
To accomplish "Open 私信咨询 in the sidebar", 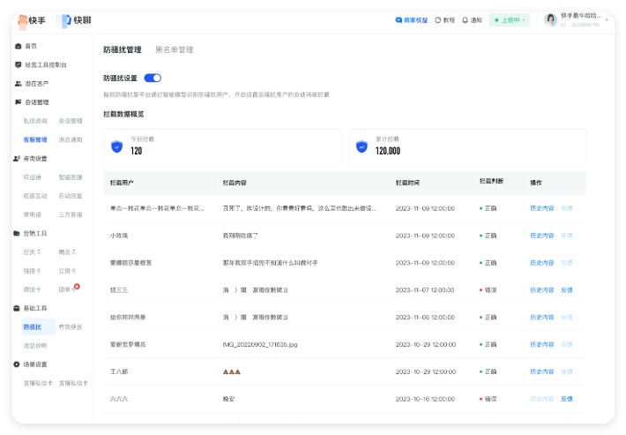I will pos(35,121).
